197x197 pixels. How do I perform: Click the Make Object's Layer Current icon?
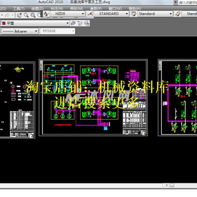[x=73, y=23]
